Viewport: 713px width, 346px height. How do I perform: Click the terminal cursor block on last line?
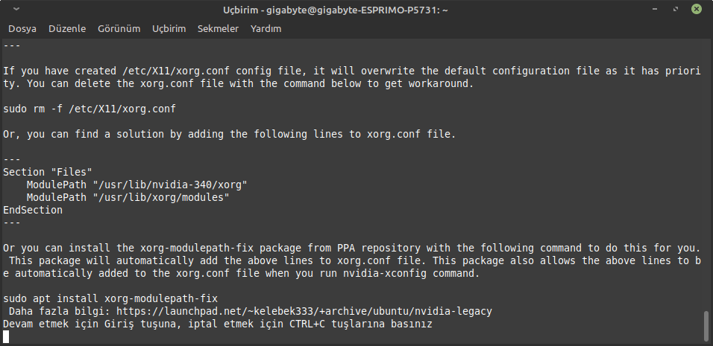pyautogui.click(x=7, y=336)
